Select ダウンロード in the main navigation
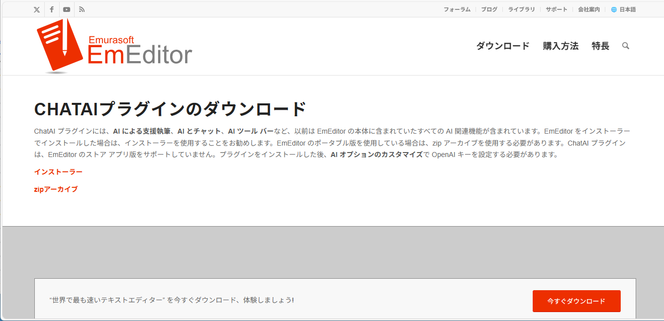This screenshot has height=321, width=664. [x=503, y=46]
